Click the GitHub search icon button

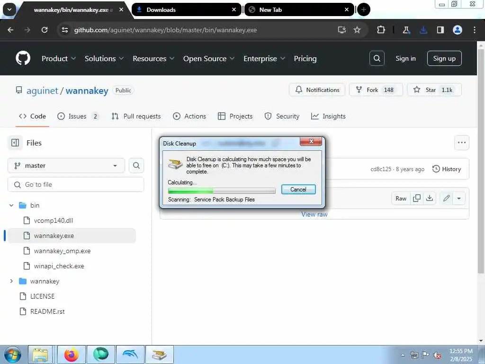377,58
